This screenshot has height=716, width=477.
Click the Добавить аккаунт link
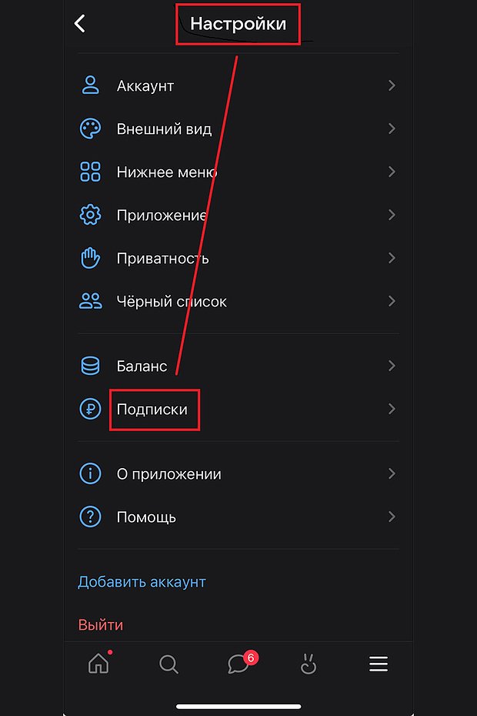[142, 582]
